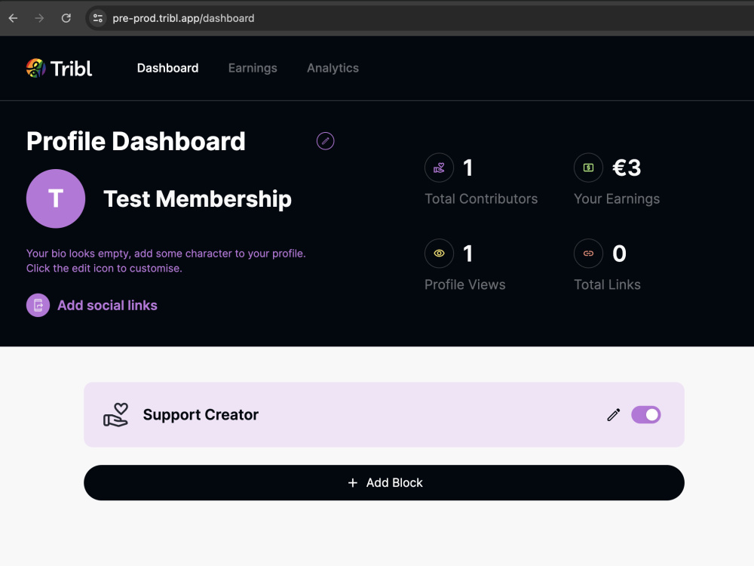Image resolution: width=754 pixels, height=566 pixels.
Task: Click the Tribl logo icon
Action: coord(35,69)
